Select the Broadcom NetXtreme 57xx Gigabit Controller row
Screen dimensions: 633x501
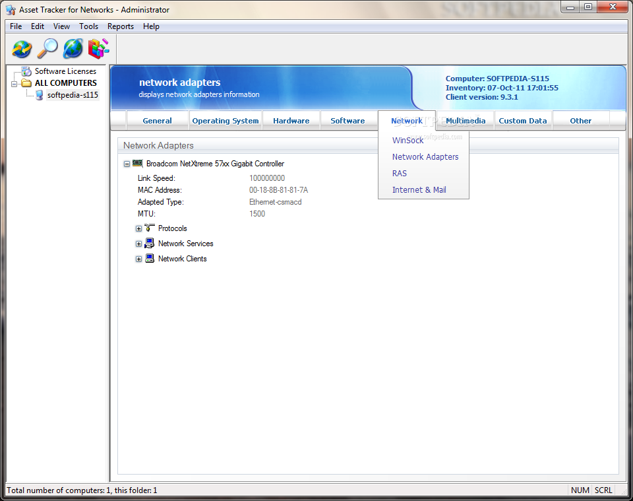pyautogui.click(x=215, y=164)
